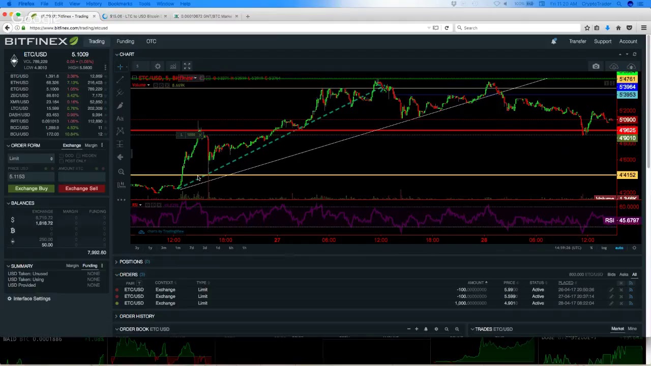The width and height of the screenshot is (651, 366).
Task: Select the crosshair cursor tool
Action: point(121,67)
